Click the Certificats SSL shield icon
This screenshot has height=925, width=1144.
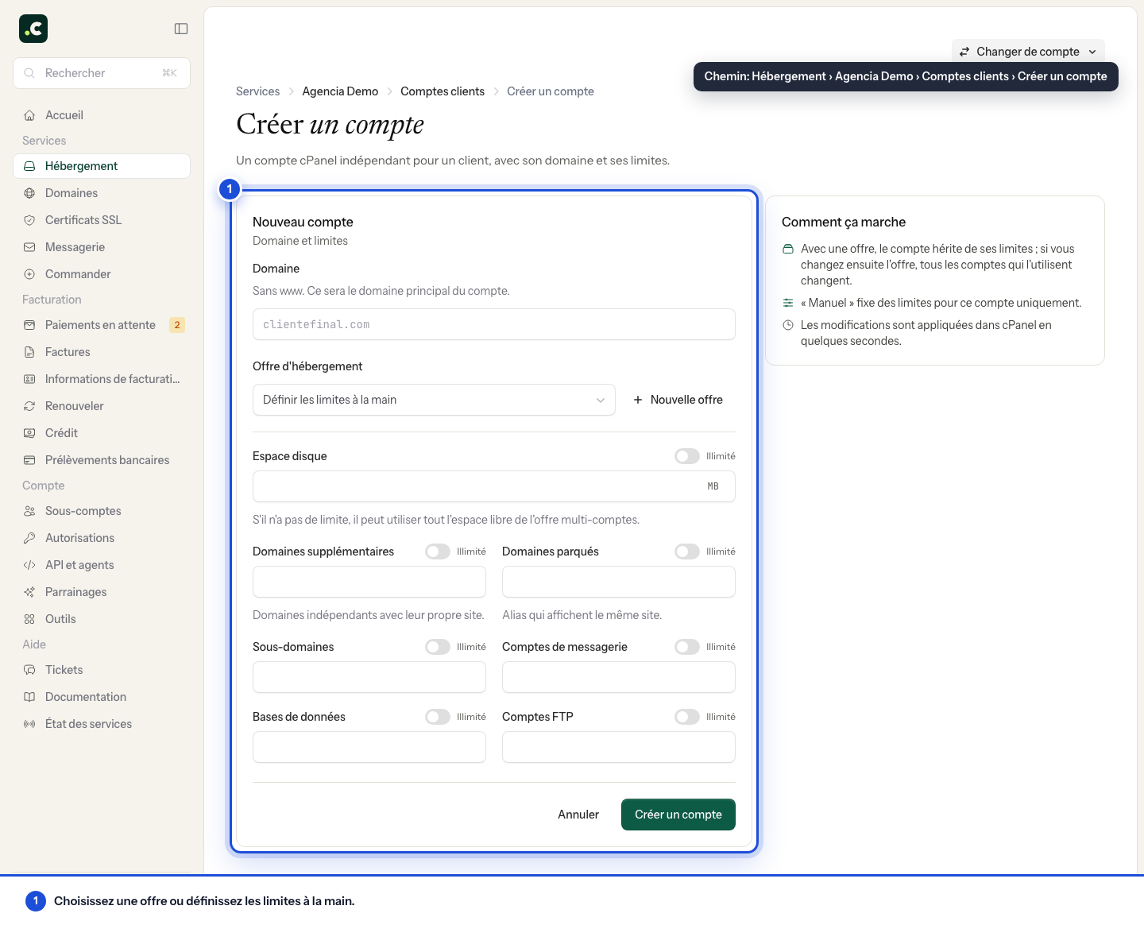tap(29, 220)
